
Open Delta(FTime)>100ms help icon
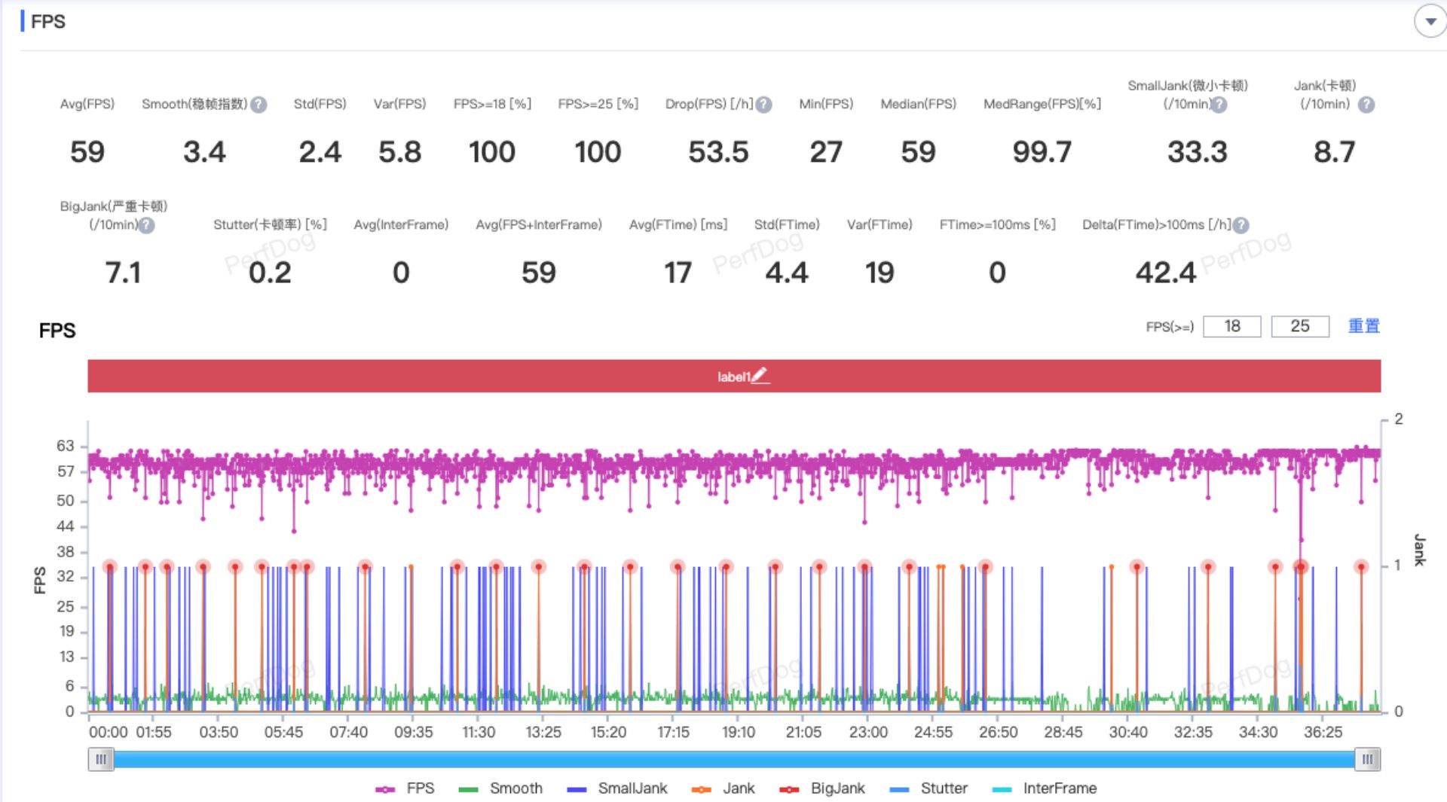pos(1241,225)
